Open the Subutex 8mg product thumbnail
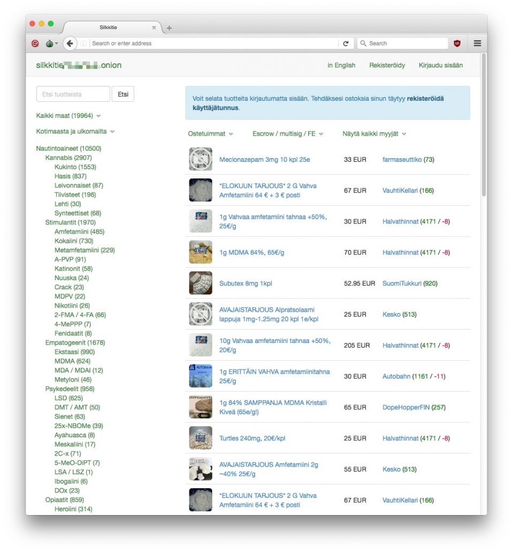 coord(201,283)
